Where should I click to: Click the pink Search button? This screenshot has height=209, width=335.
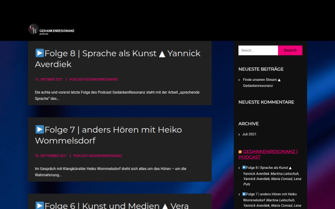290,50
